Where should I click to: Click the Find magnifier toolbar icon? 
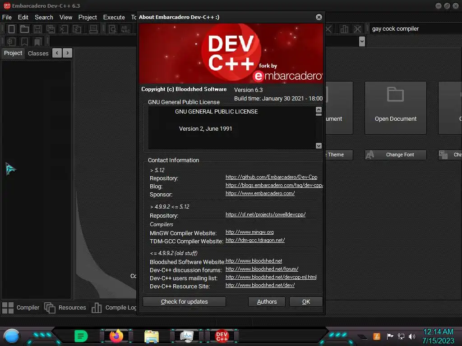[112, 29]
